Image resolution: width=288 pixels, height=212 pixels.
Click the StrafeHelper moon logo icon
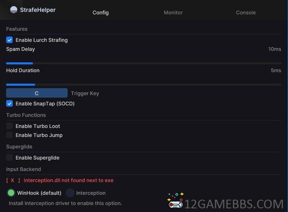pos(14,10)
